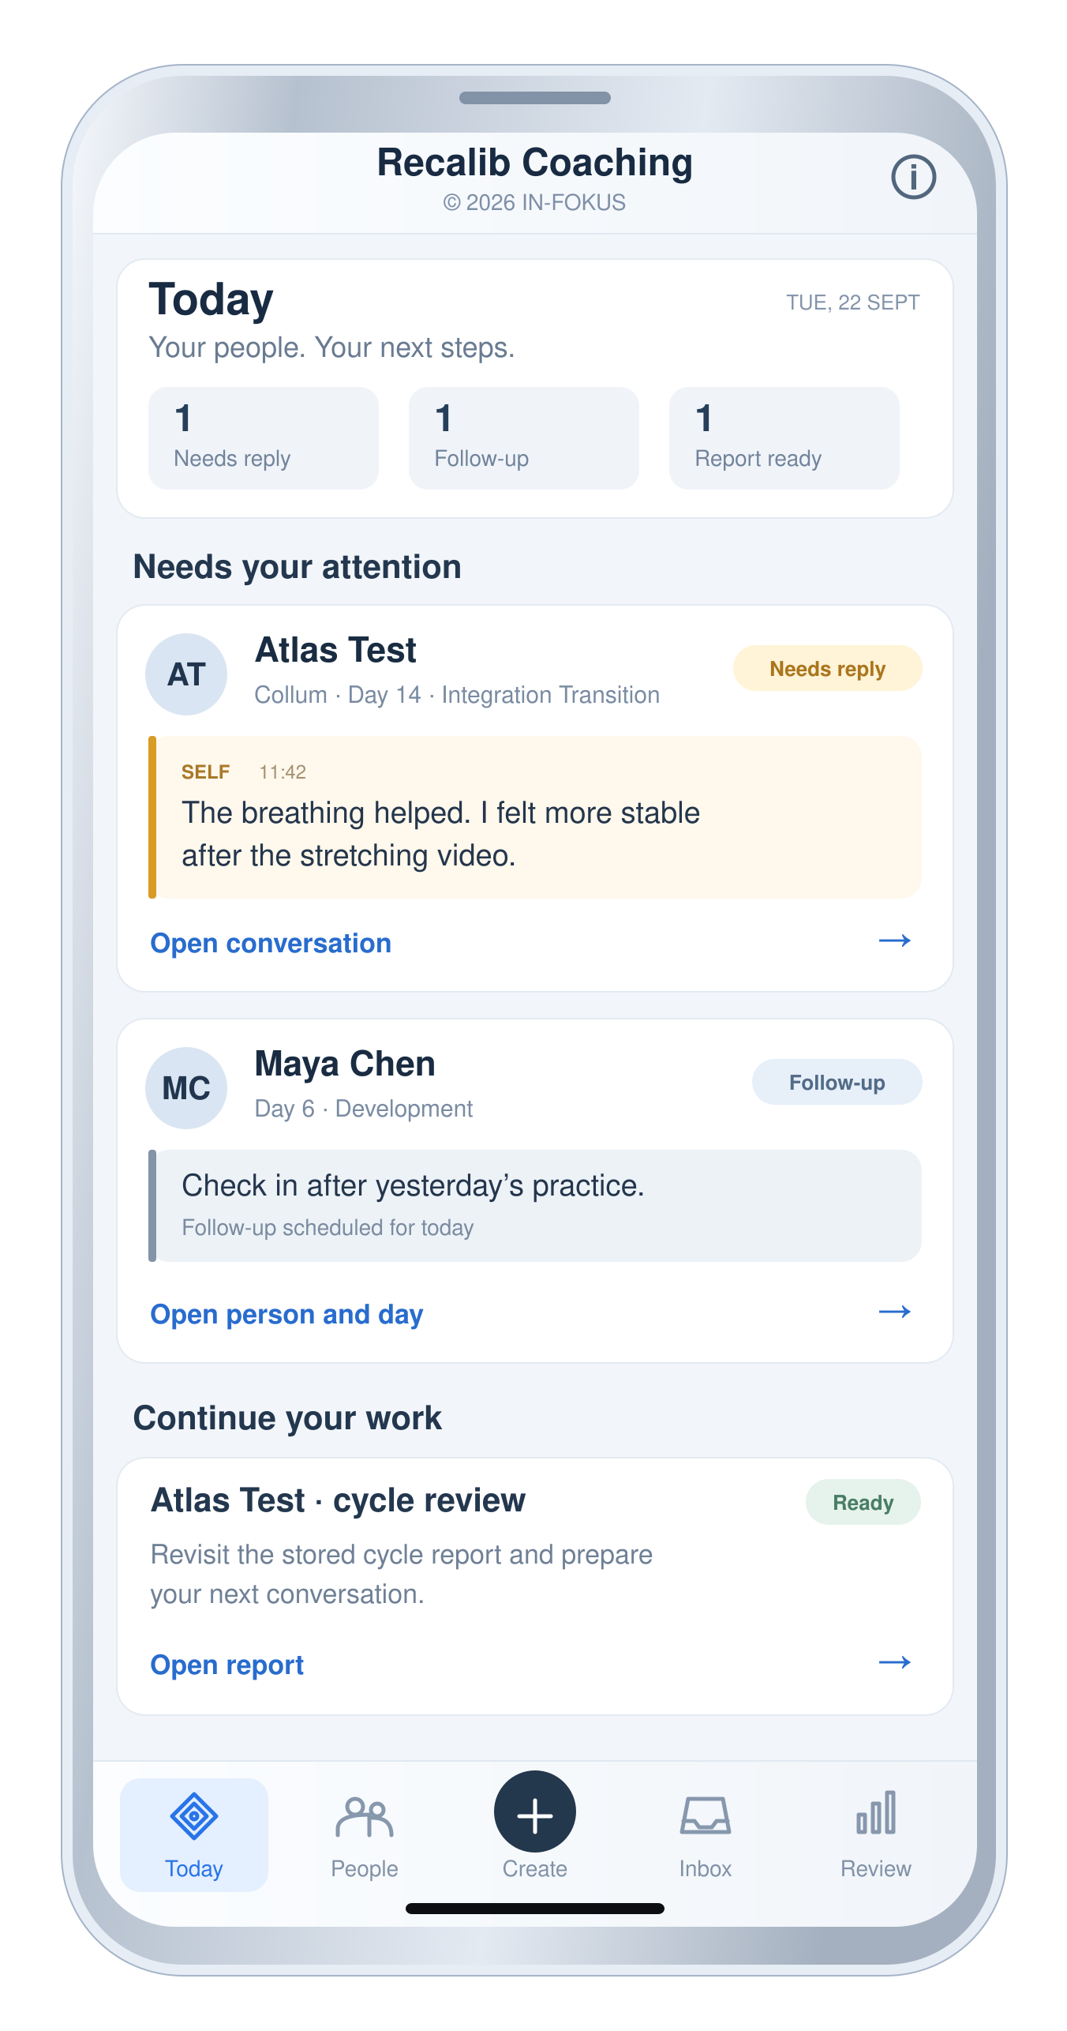The height and width of the screenshot is (2031, 1067).
Task: Tap the Needs reply status badge
Action: tap(828, 669)
